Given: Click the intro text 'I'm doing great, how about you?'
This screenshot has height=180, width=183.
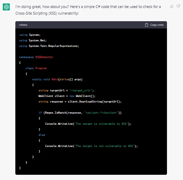Looking at the screenshot, I should tap(42, 7).
